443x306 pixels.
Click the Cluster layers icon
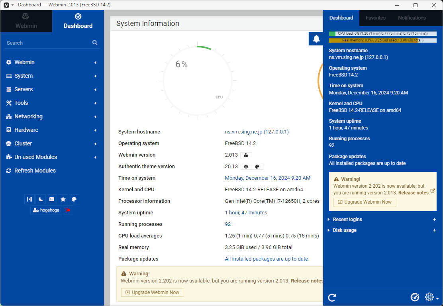point(9,143)
